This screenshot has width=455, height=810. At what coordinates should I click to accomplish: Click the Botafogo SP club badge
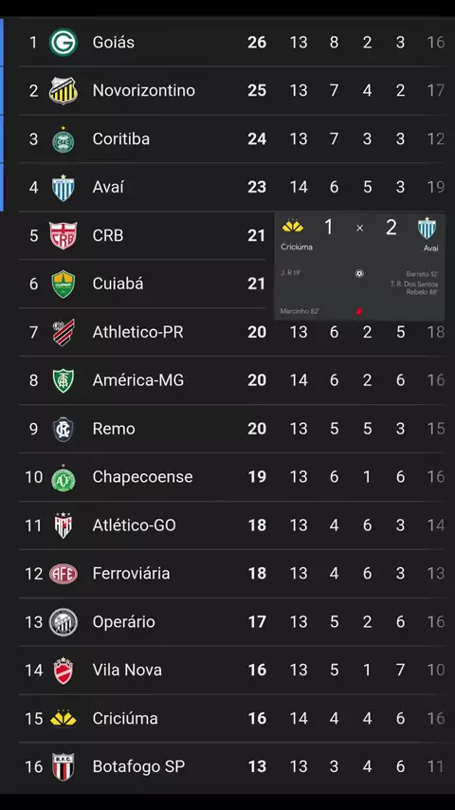(x=63, y=766)
